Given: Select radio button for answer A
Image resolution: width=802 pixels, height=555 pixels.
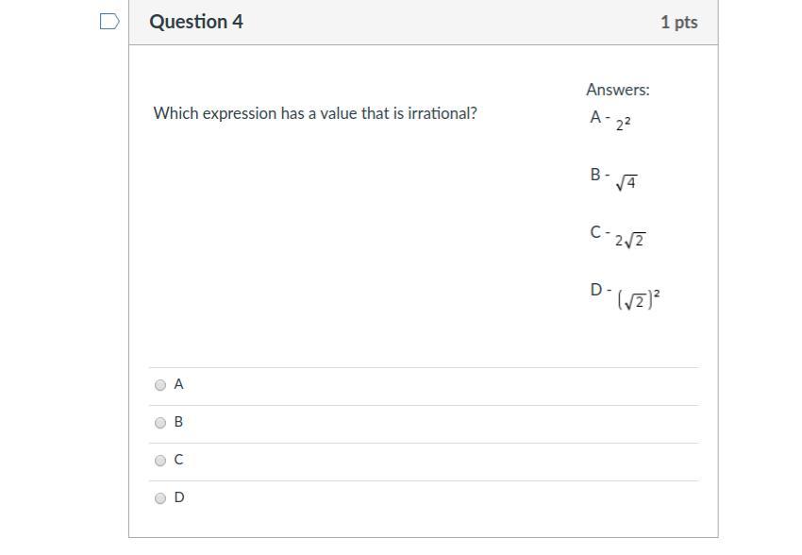Looking at the screenshot, I should click(x=160, y=385).
